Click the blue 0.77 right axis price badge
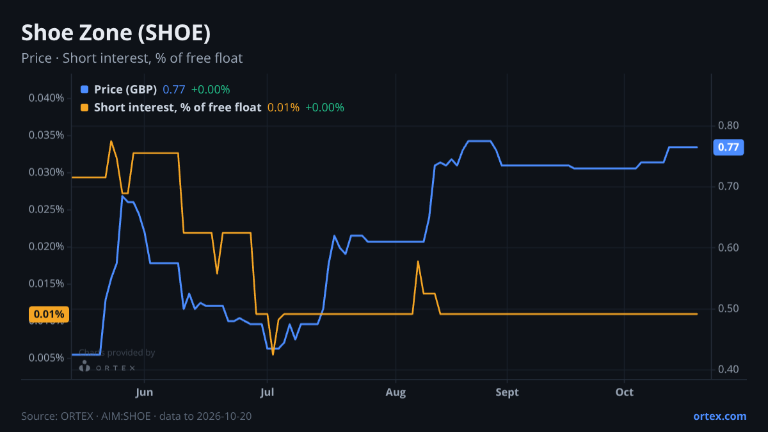This screenshot has width=768, height=432. (x=728, y=147)
